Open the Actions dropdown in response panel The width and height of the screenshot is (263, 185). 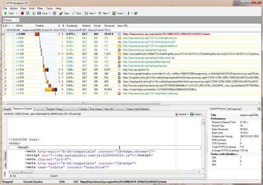(x=182, y=114)
